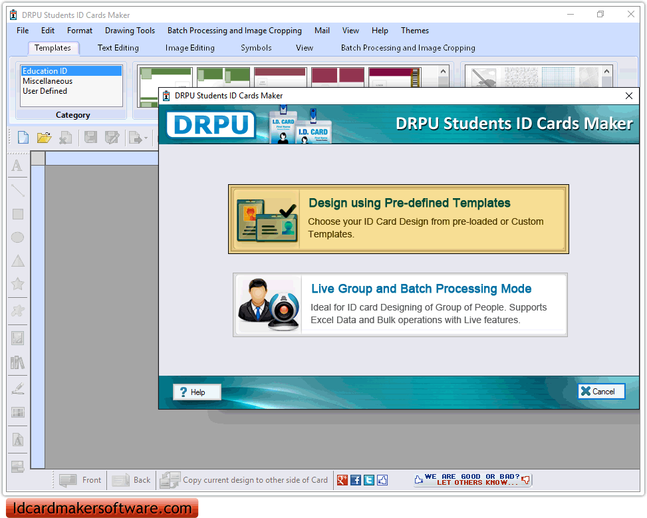Select the Insert Image tool
Image resolution: width=647 pixels, height=518 pixels.
(18, 338)
